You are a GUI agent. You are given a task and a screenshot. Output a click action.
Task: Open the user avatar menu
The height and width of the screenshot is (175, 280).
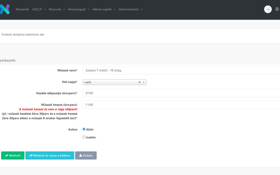(x=268, y=9)
